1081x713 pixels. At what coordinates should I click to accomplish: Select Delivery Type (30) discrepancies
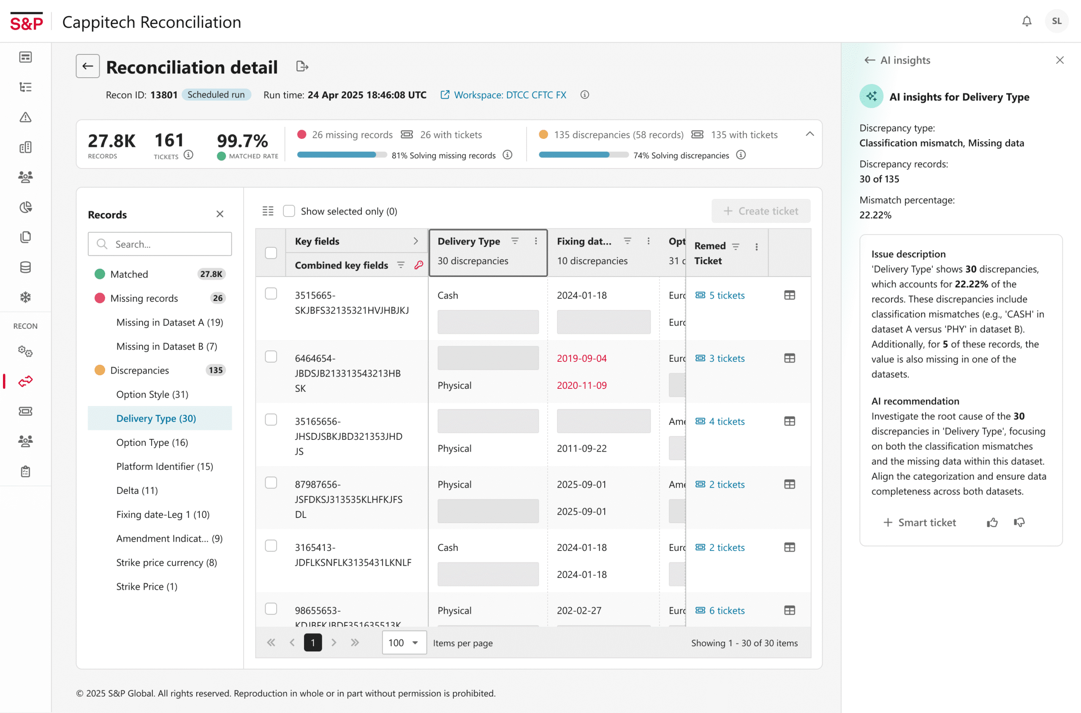click(x=160, y=418)
